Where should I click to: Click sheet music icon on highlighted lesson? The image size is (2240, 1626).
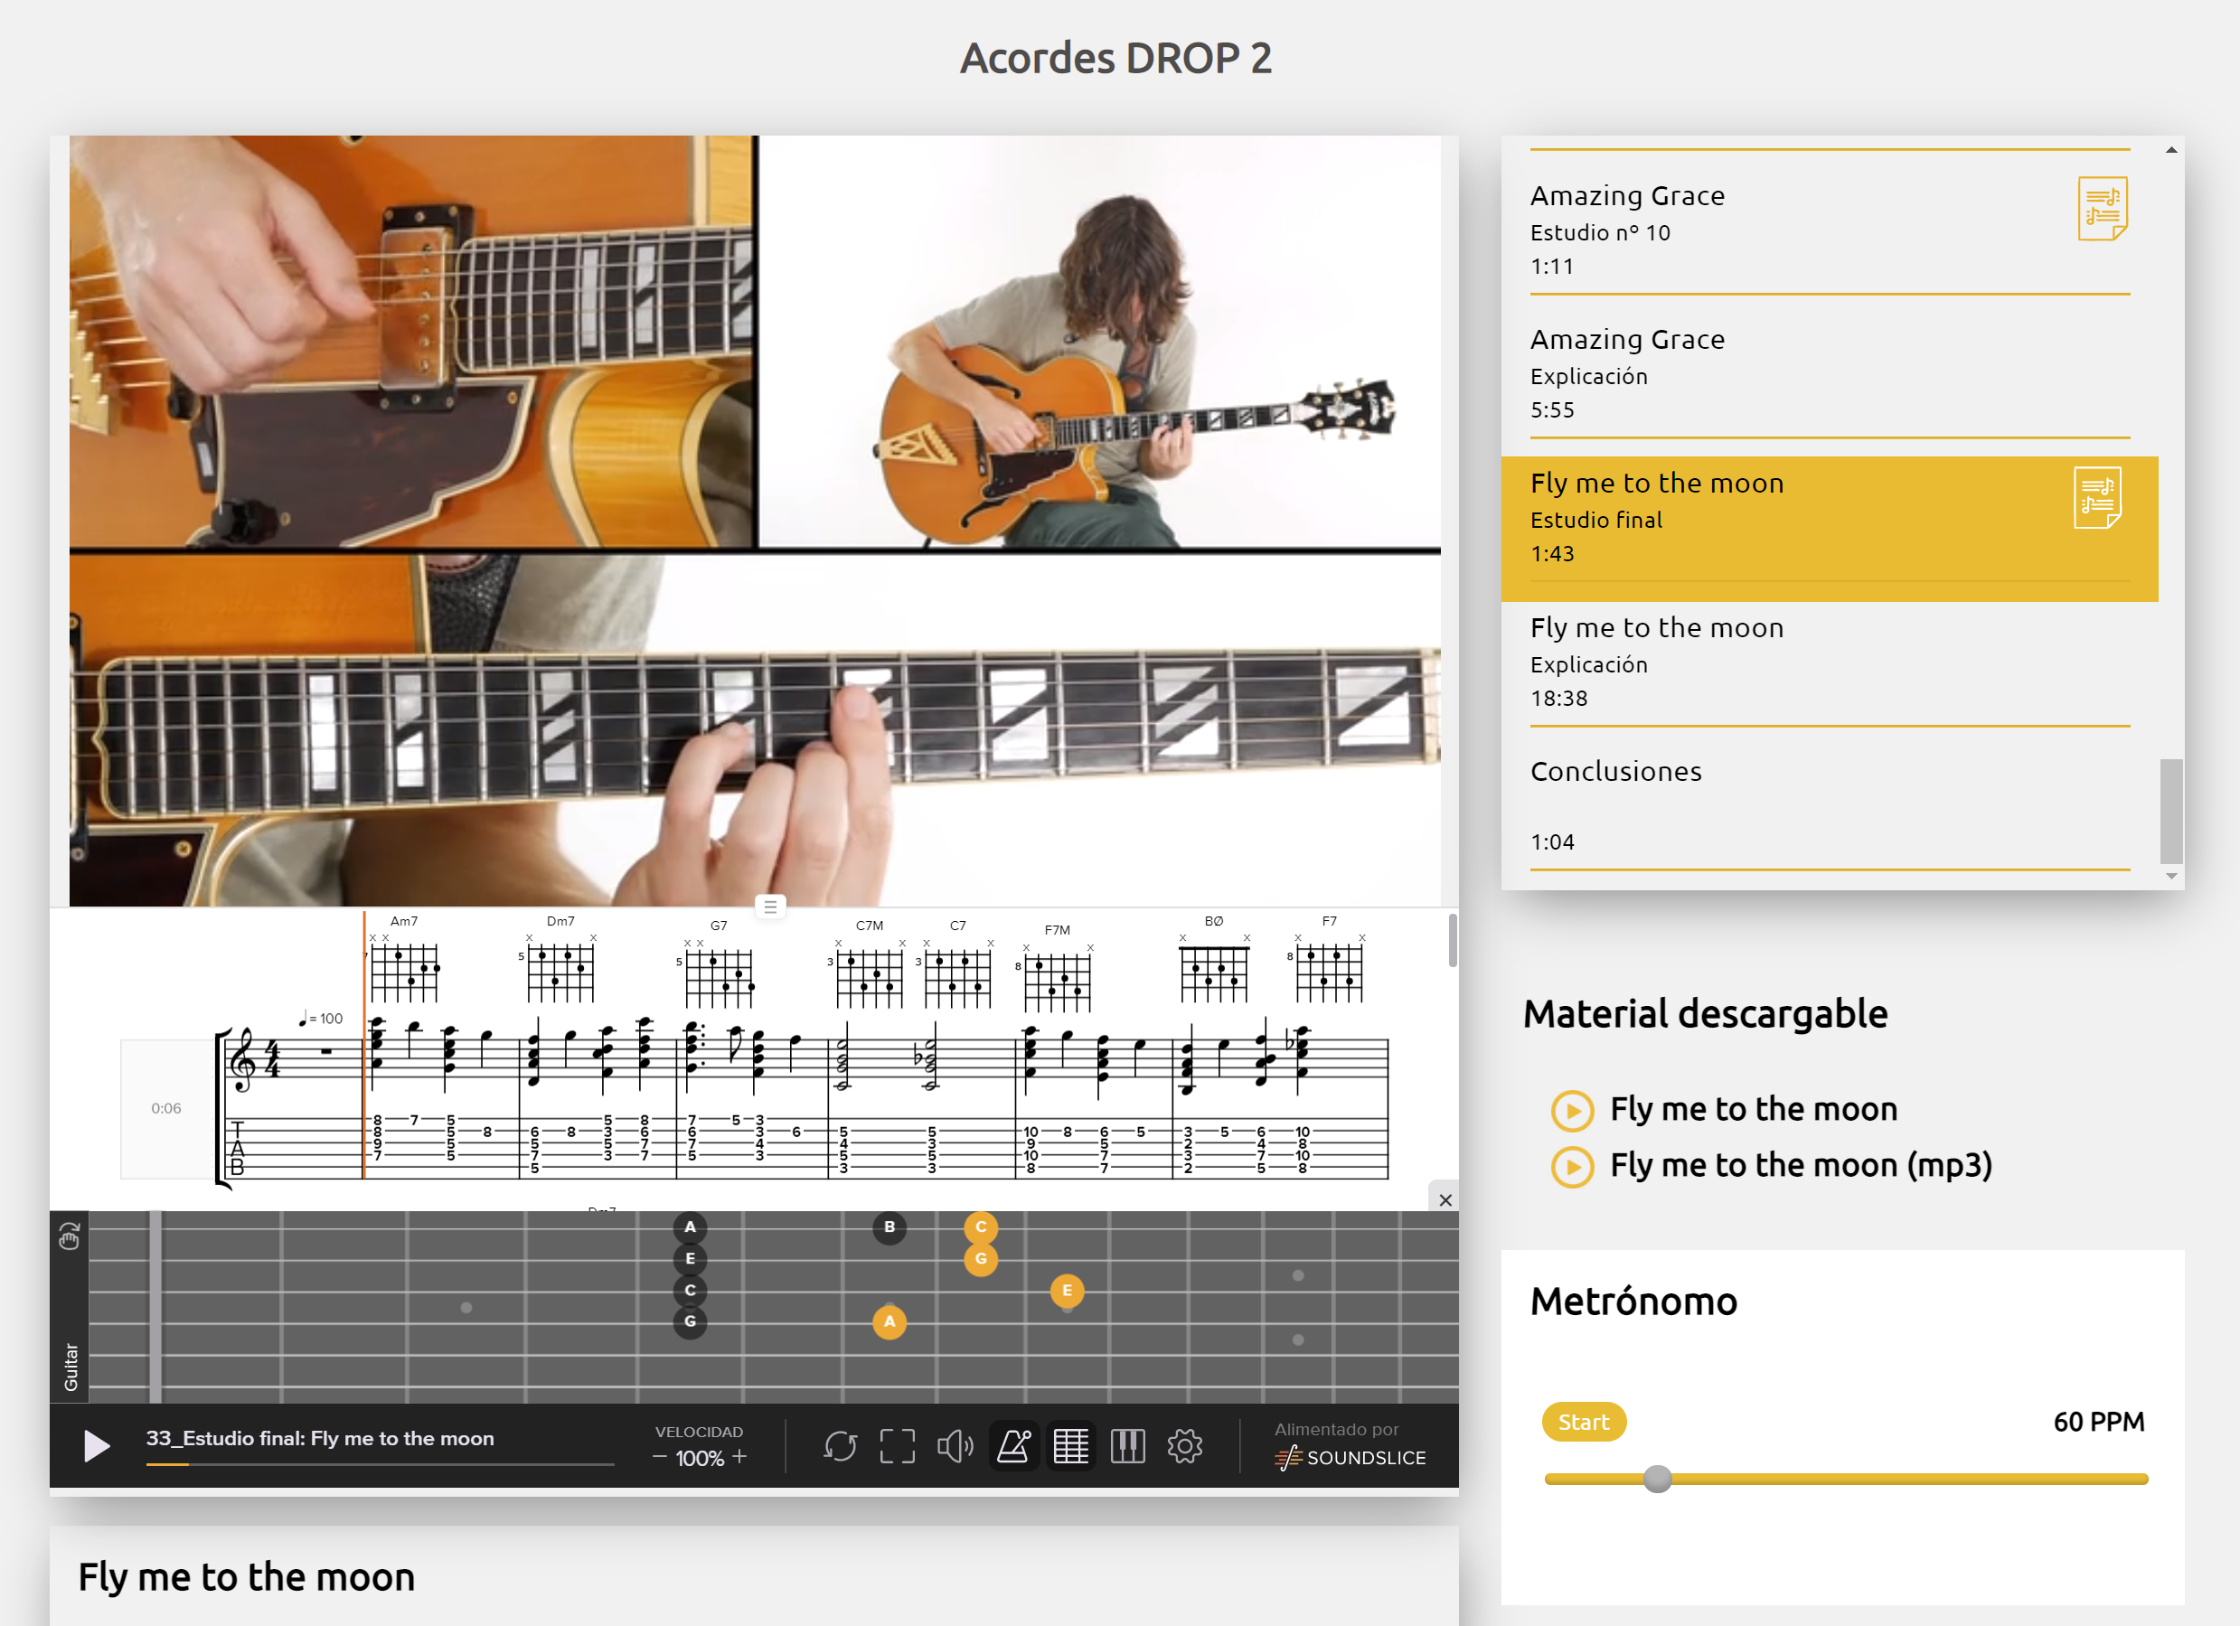2097,496
